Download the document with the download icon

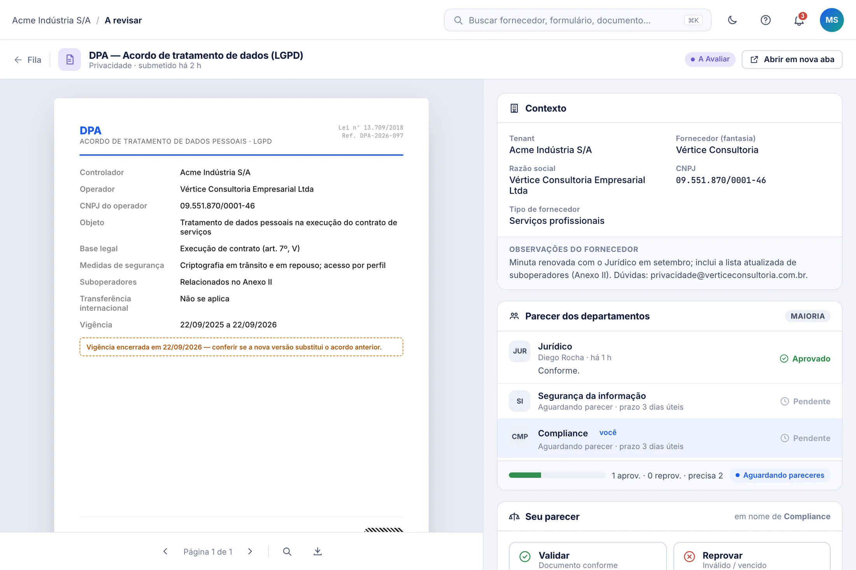[317, 551]
